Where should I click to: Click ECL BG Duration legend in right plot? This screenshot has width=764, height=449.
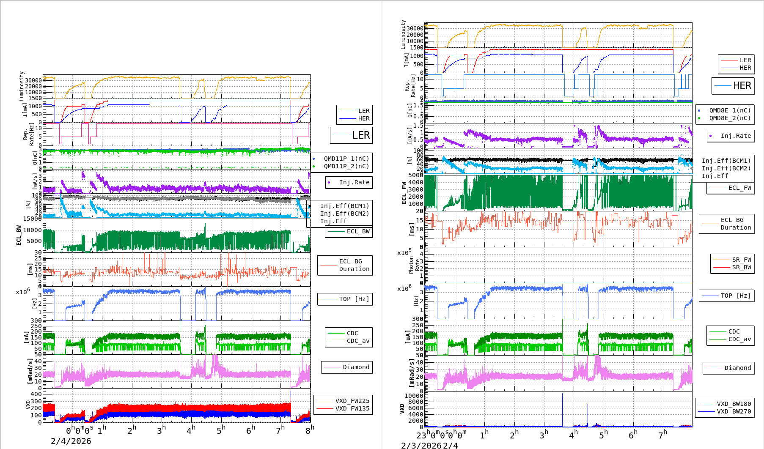coord(736,224)
